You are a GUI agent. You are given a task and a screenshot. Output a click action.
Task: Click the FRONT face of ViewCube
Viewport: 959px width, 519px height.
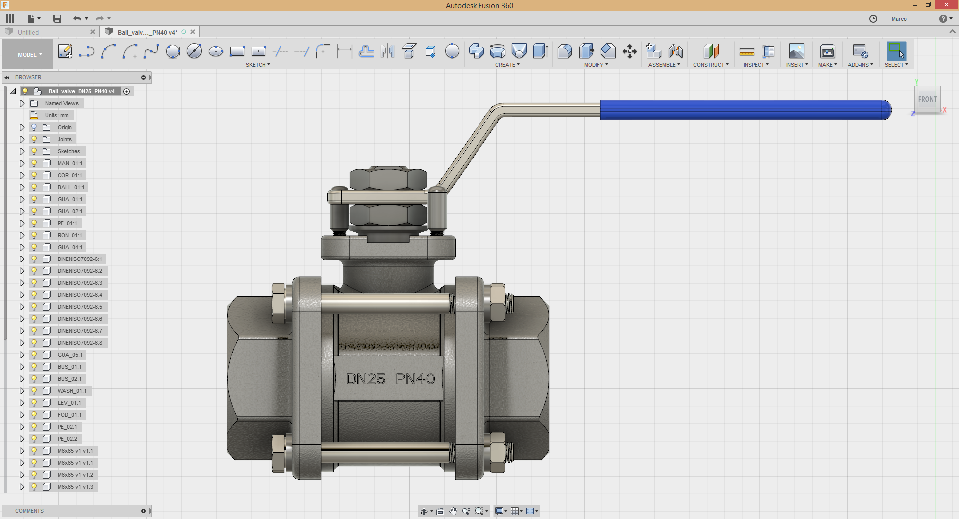pyautogui.click(x=927, y=99)
